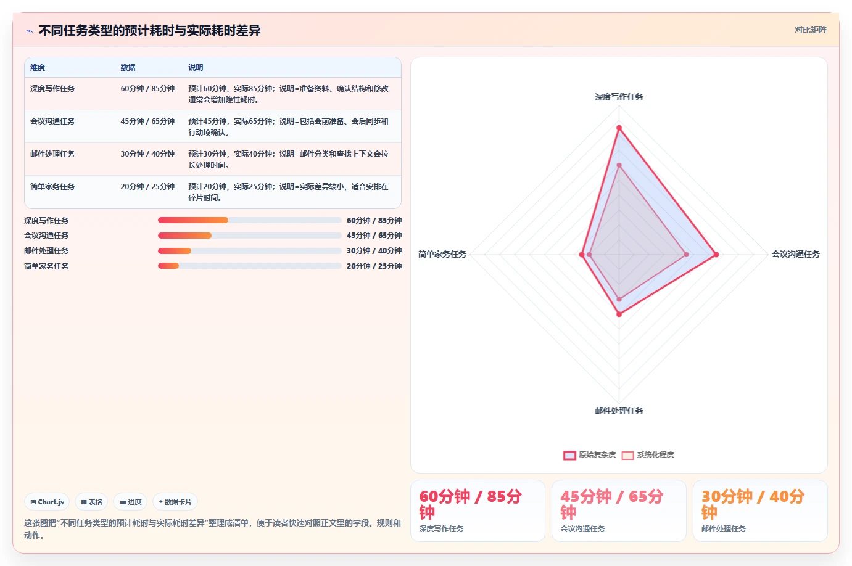852x566 pixels.
Task: Click the 维度 column header
Action: (x=38, y=68)
